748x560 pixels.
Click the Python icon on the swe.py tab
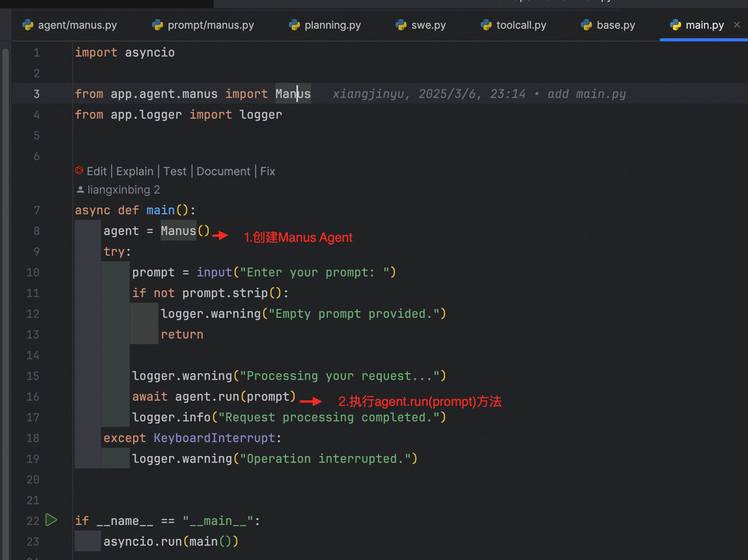401,25
